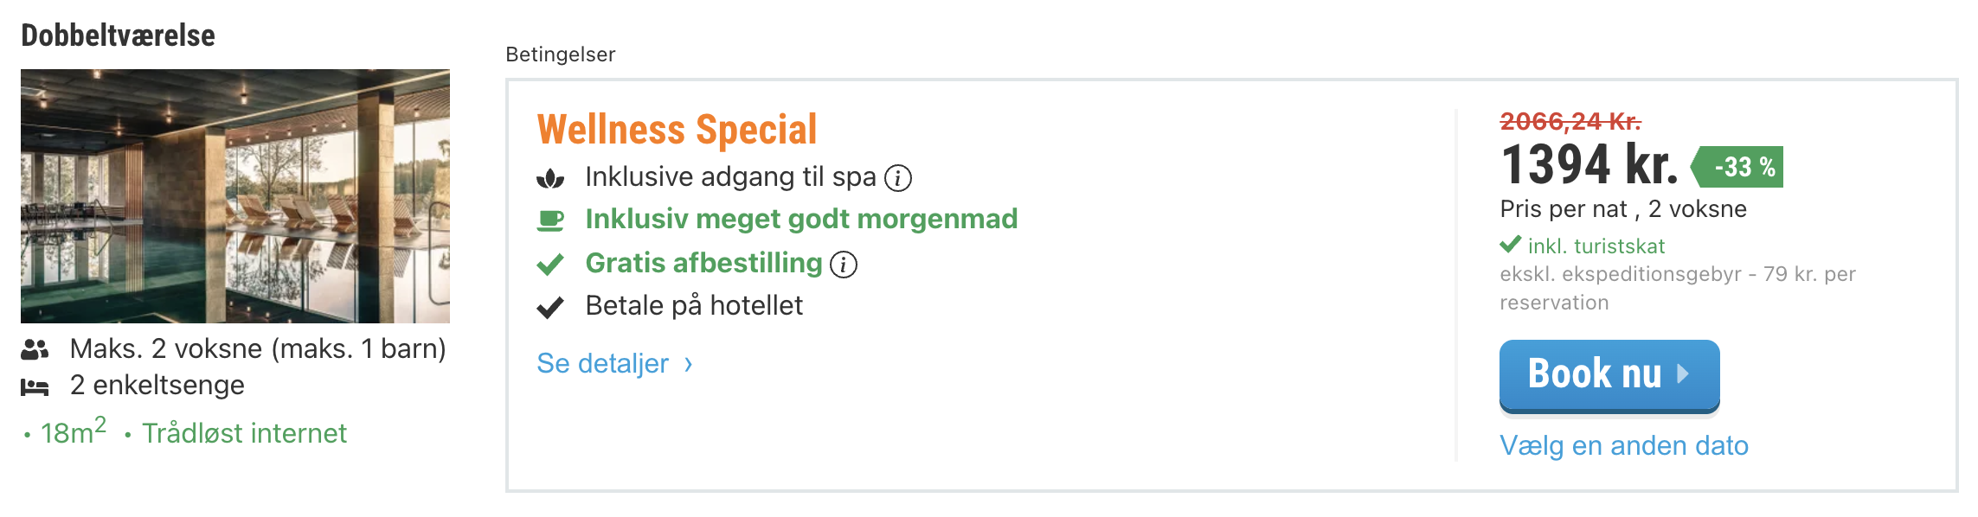The image size is (1978, 517).
Task: Open the Se detaljer link
Action: tap(603, 364)
